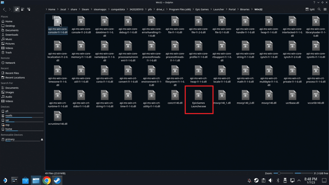
Task: Click Split view button
Action: click(310, 9)
